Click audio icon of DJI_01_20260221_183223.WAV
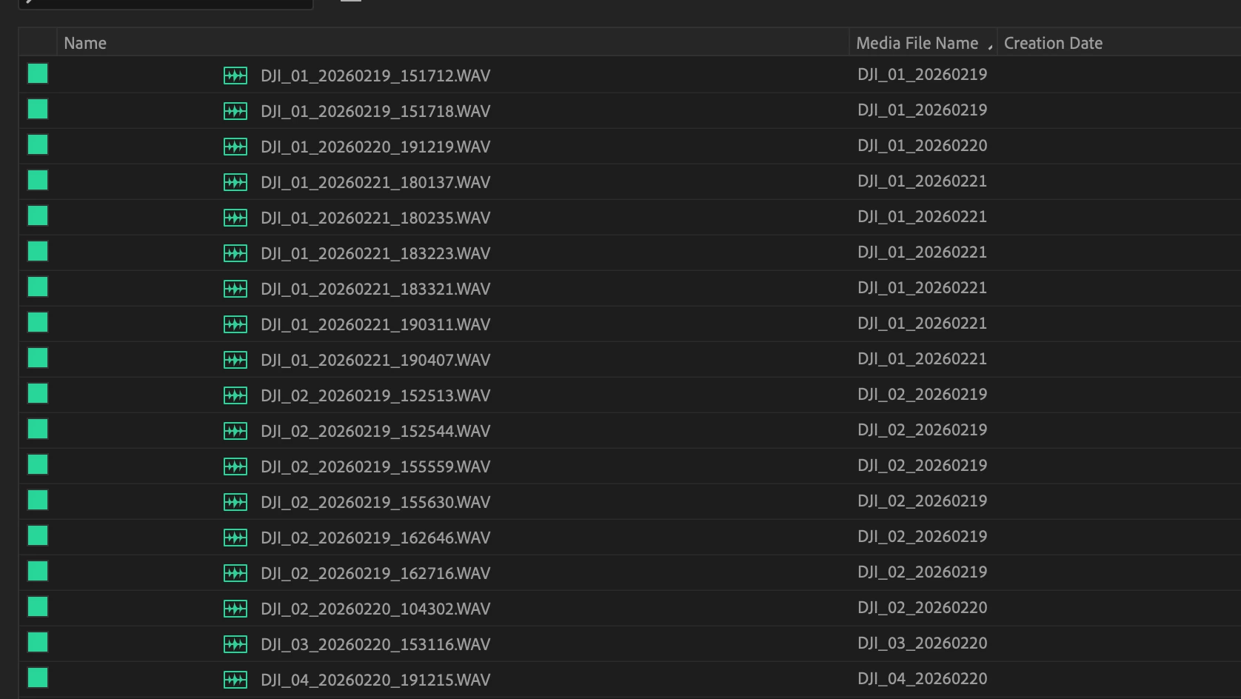Image resolution: width=1241 pixels, height=699 pixels. (235, 253)
